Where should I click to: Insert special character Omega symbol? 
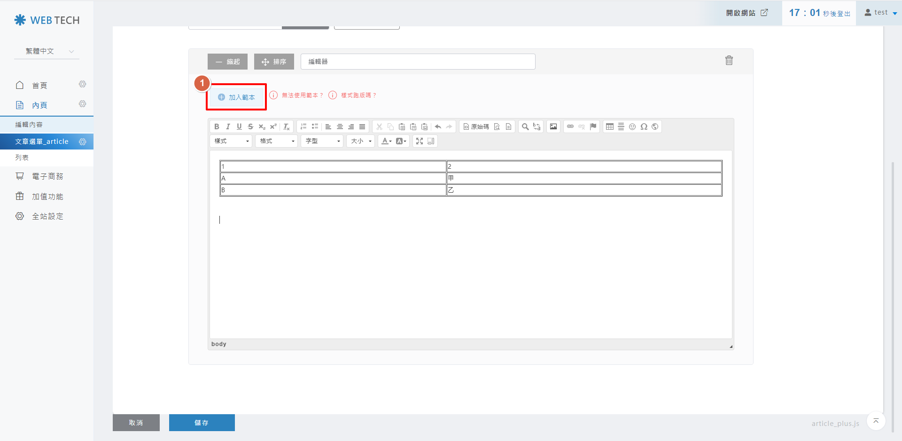(644, 126)
